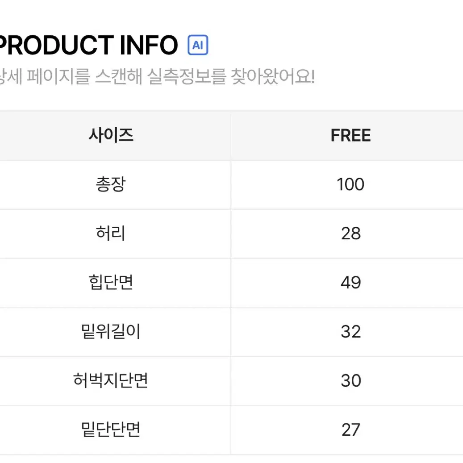Select the PRODUCT INFO heading

(88, 45)
